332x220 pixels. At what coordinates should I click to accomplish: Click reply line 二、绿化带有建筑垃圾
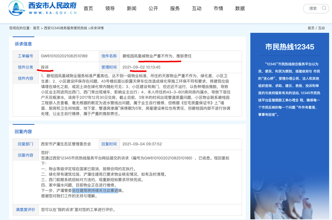(104, 174)
